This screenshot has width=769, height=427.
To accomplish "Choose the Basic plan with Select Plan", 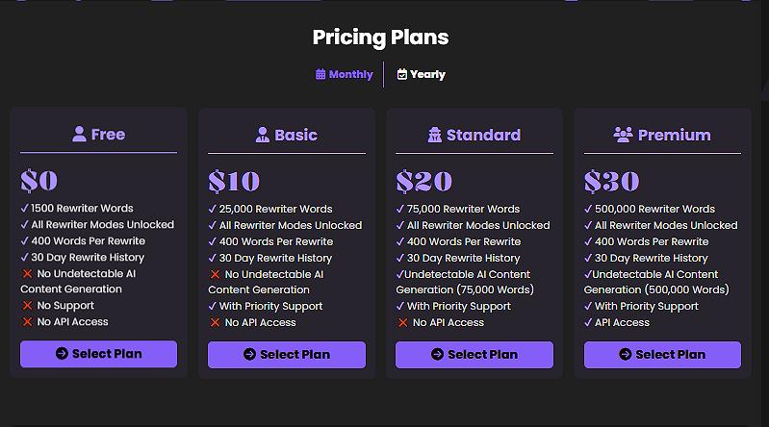I will pyautogui.click(x=286, y=354).
